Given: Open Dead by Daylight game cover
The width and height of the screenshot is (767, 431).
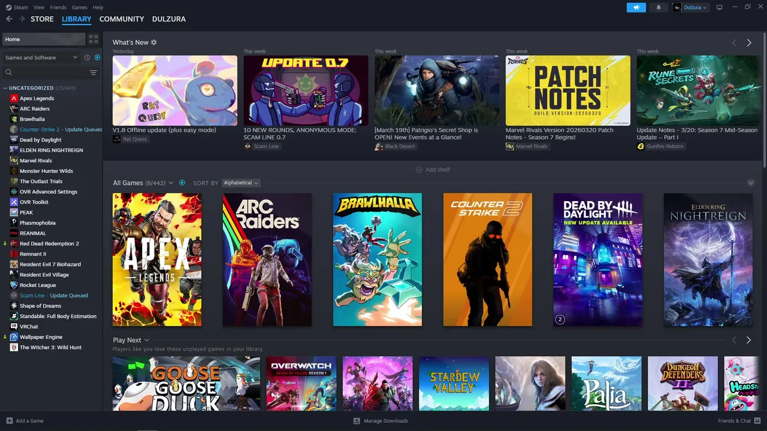Looking at the screenshot, I should (598, 260).
